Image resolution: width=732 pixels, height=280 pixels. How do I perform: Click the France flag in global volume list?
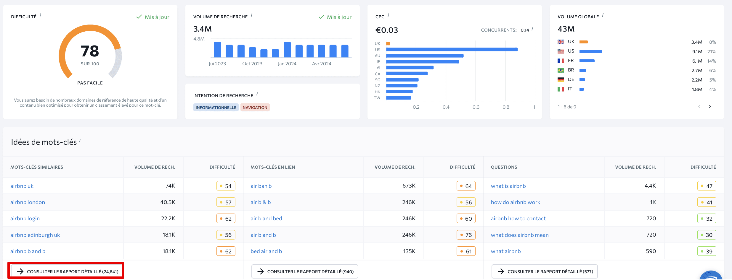pyautogui.click(x=561, y=61)
